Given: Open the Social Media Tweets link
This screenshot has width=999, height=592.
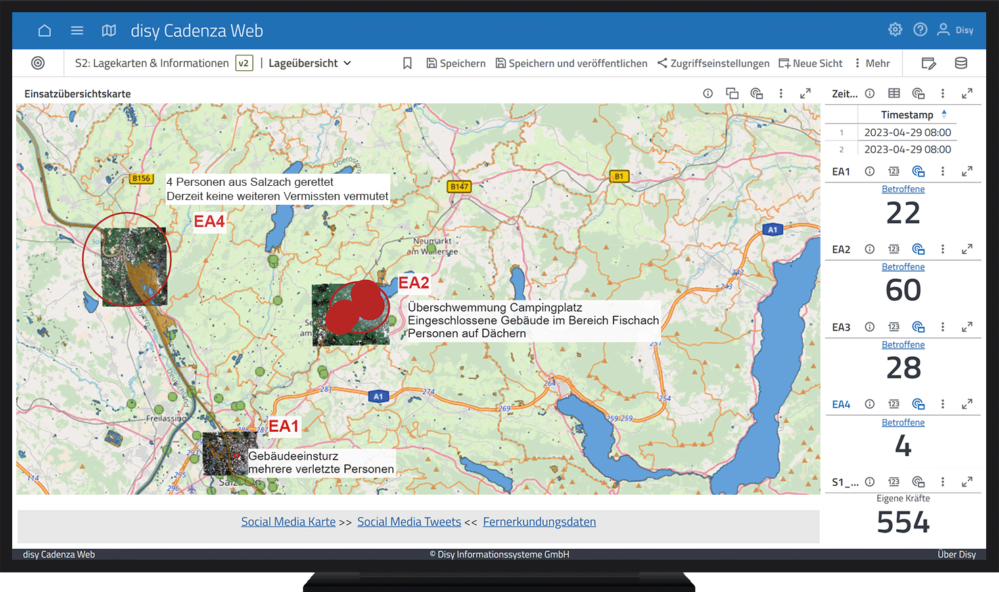Looking at the screenshot, I should [409, 522].
